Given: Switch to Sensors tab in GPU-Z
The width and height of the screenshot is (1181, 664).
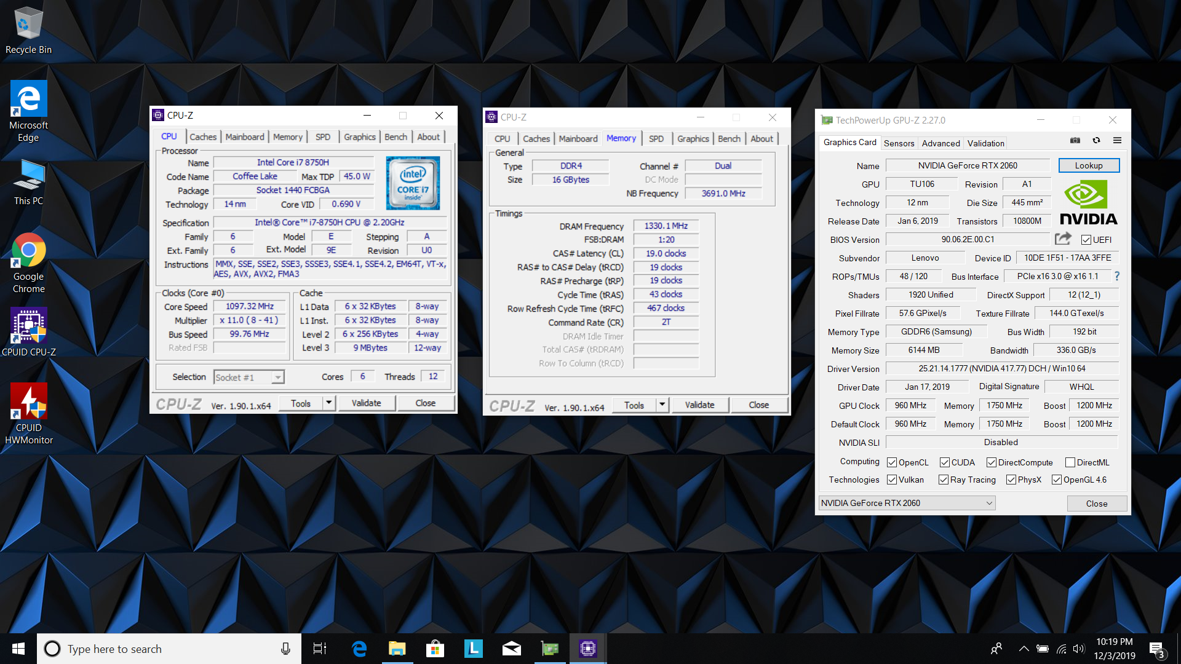Looking at the screenshot, I should tap(899, 143).
